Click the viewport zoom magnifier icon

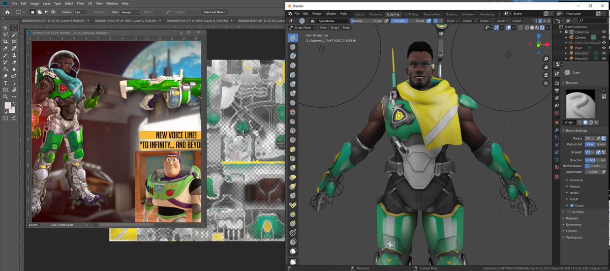pyautogui.click(x=546, y=59)
